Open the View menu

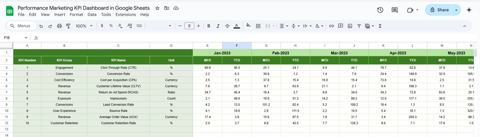point(45,15)
